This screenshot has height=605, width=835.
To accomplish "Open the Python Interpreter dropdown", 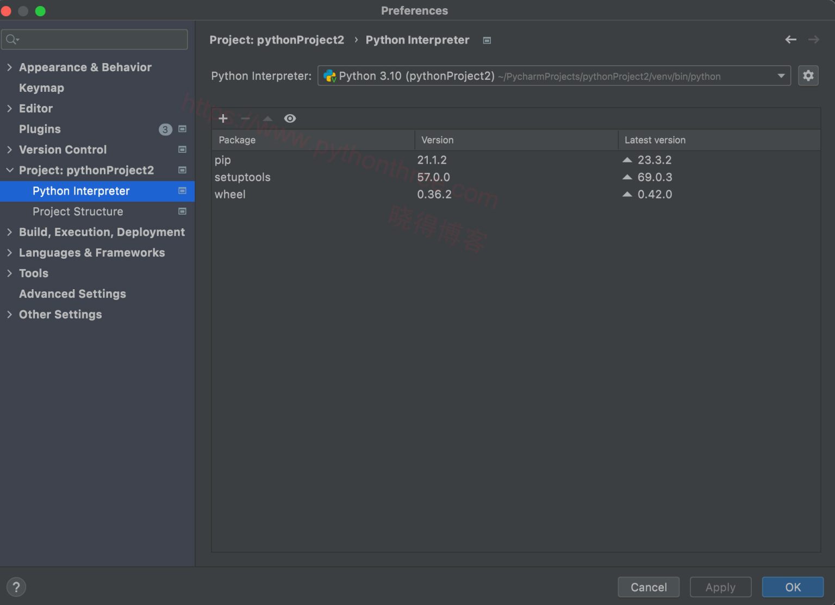I will point(781,76).
